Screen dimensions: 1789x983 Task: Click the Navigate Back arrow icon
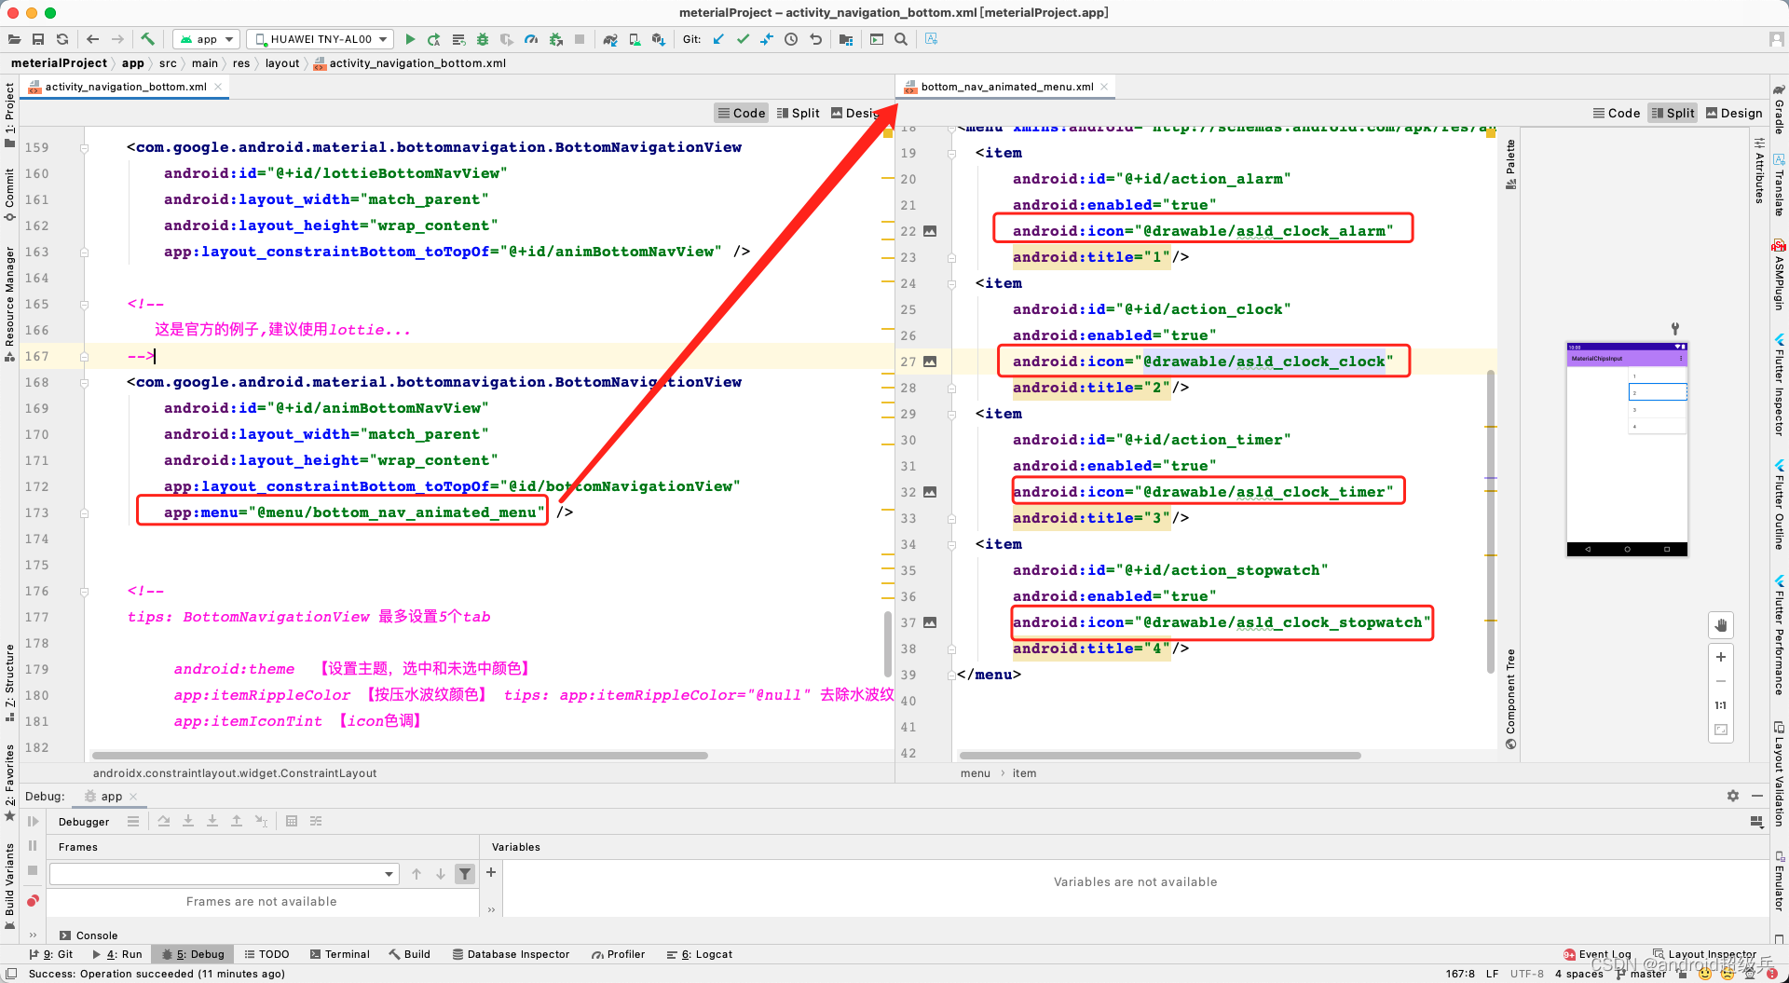point(92,39)
